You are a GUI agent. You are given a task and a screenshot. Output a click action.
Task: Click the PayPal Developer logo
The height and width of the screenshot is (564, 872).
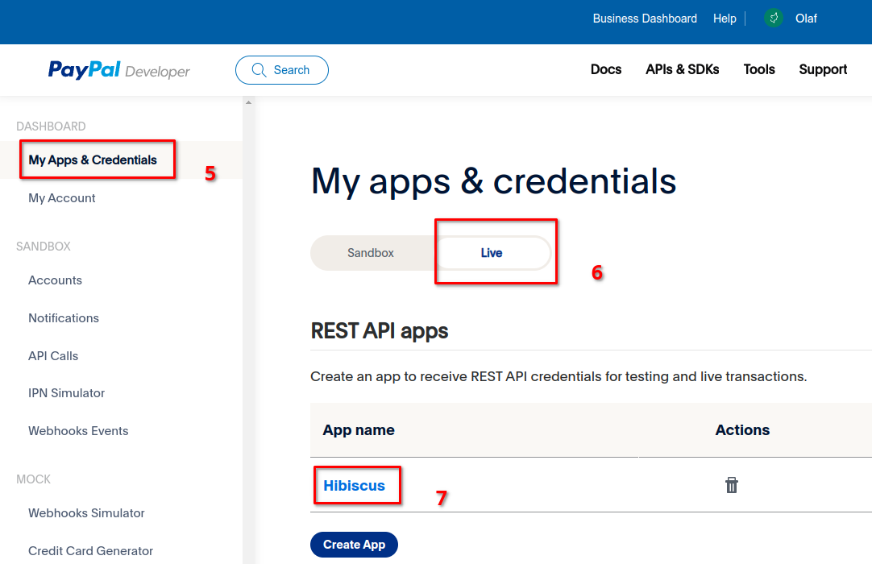119,70
